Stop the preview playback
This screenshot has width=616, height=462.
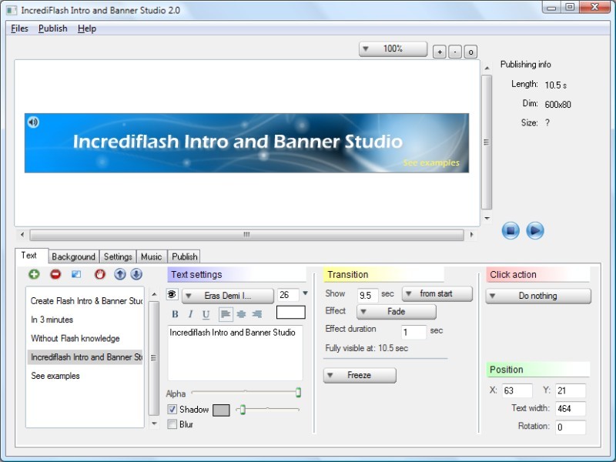511,230
